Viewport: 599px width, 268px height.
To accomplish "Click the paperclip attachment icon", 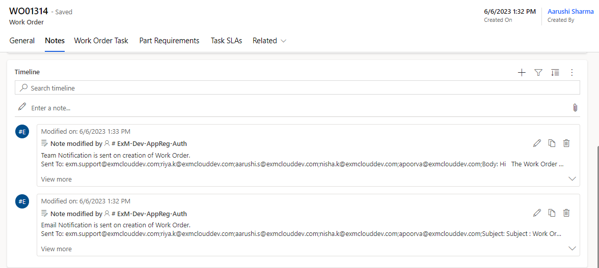I will pyautogui.click(x=575, y=108).
